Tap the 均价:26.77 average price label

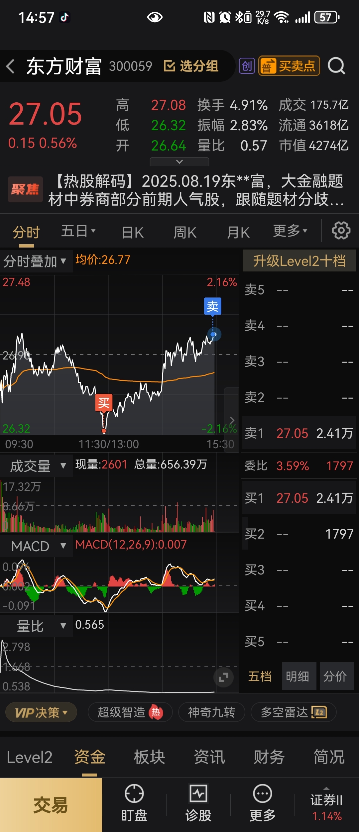103,260
